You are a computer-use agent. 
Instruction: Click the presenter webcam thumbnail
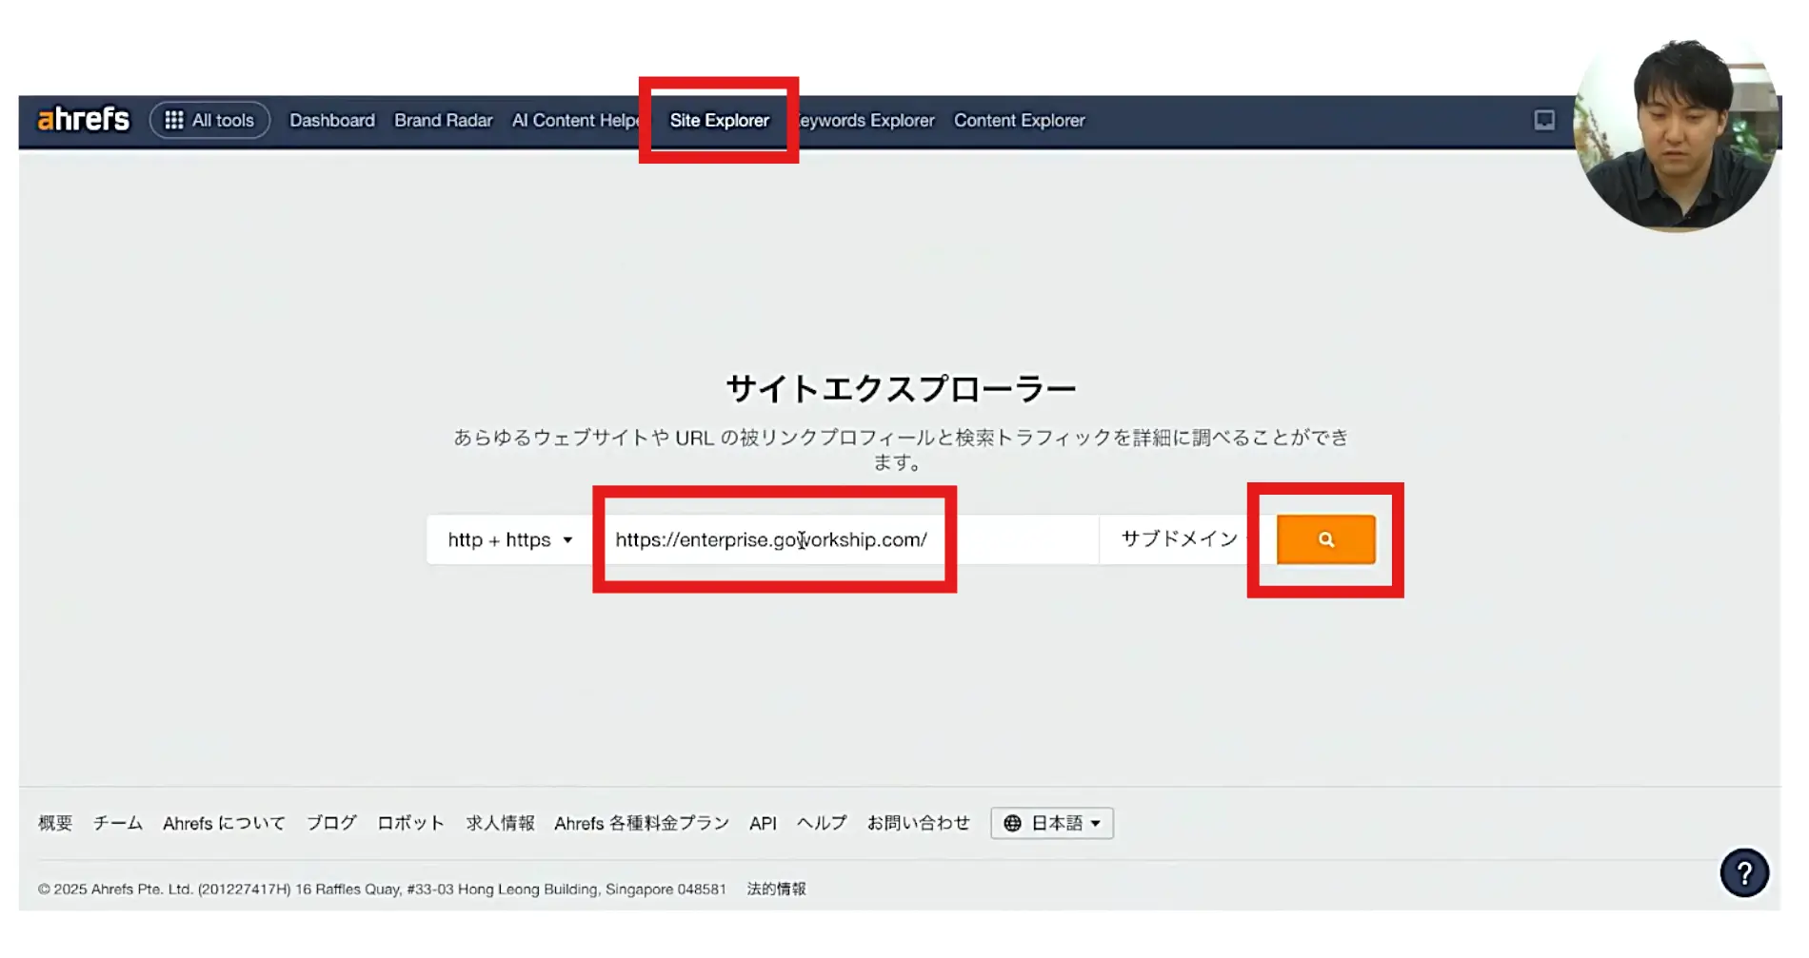tap(1677, 136)
